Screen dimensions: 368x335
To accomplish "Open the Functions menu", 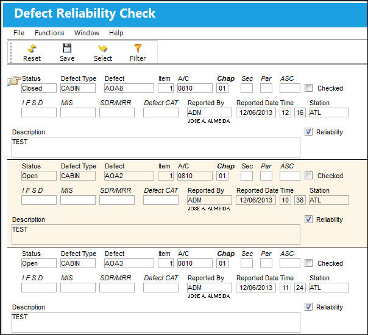I will click(49, 33).
